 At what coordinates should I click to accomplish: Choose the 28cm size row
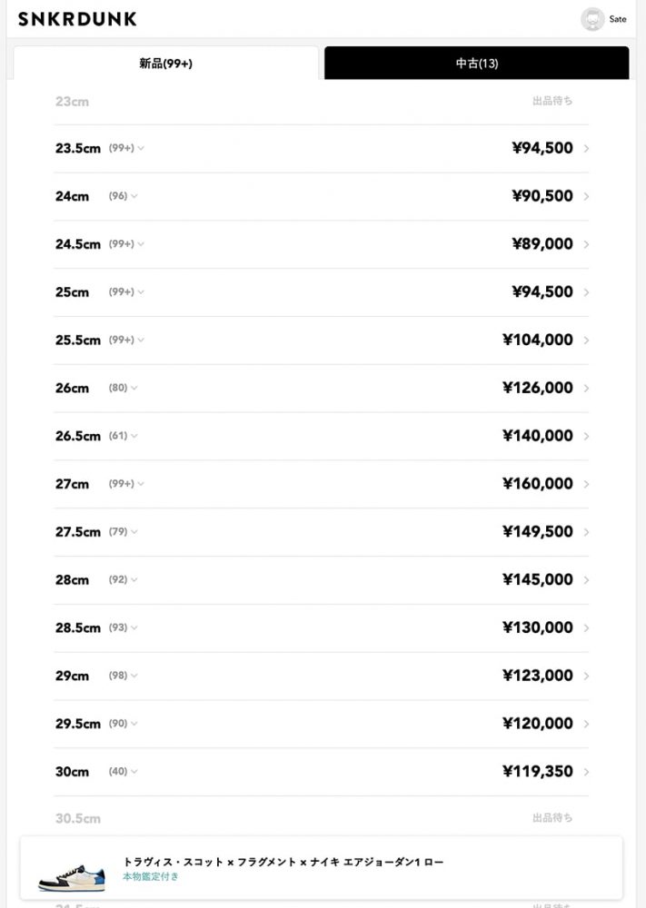(x=73, y=580)
